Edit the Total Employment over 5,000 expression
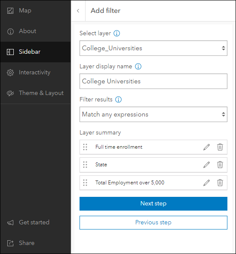 (x=206, y=183)
